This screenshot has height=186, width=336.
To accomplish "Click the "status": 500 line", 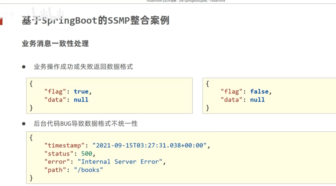I will pyautogui.click(x=70, y=154).
